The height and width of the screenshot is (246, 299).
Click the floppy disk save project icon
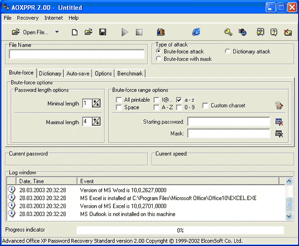pyautogui.click(x=103, y=32)
